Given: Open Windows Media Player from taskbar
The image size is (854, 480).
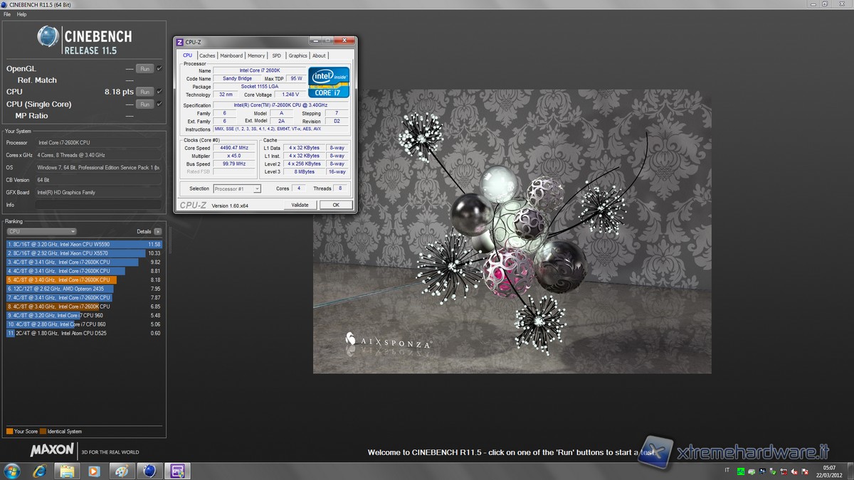Looking at the screenshot, I should [94, 471].
